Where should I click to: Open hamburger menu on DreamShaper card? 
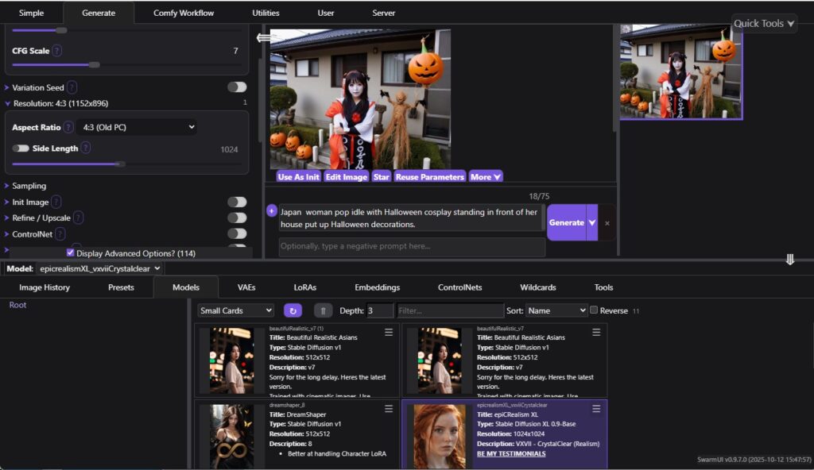pyautogui.click(x=389, y=409)
